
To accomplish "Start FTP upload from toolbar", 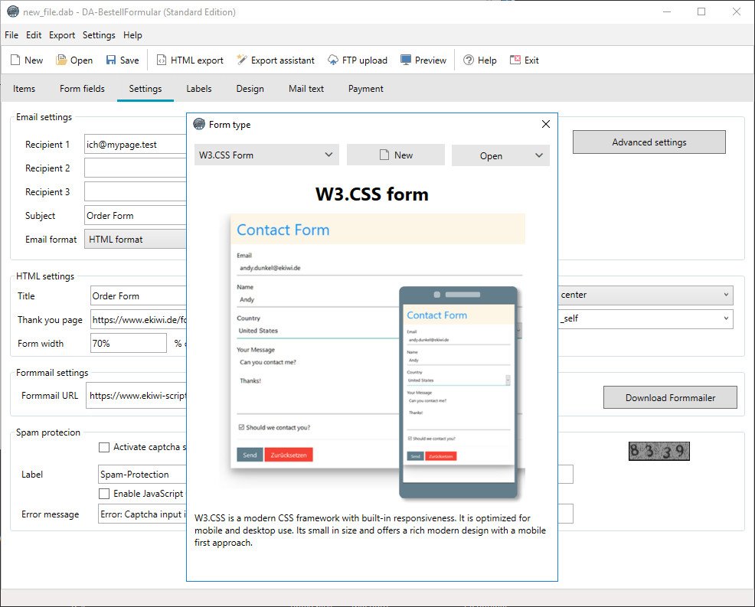I will click(333, 60).
